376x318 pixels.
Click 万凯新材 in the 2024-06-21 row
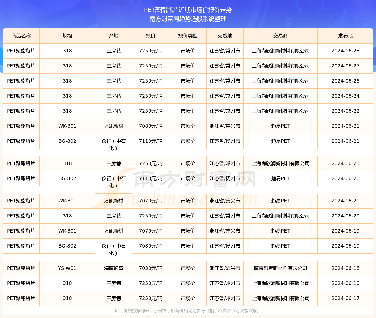point(114,126)
